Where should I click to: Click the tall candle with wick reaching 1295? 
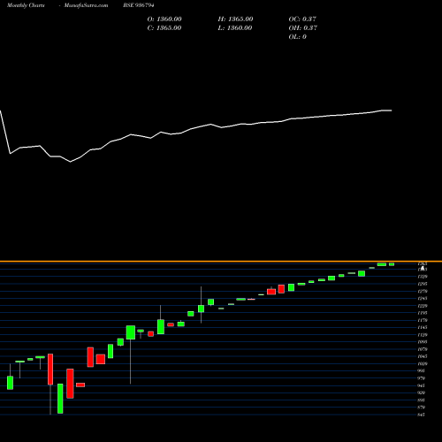[x=202, y=309]
